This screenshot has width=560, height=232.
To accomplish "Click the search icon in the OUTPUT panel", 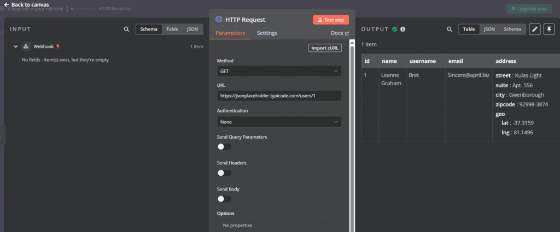I will tap(450, 29).
